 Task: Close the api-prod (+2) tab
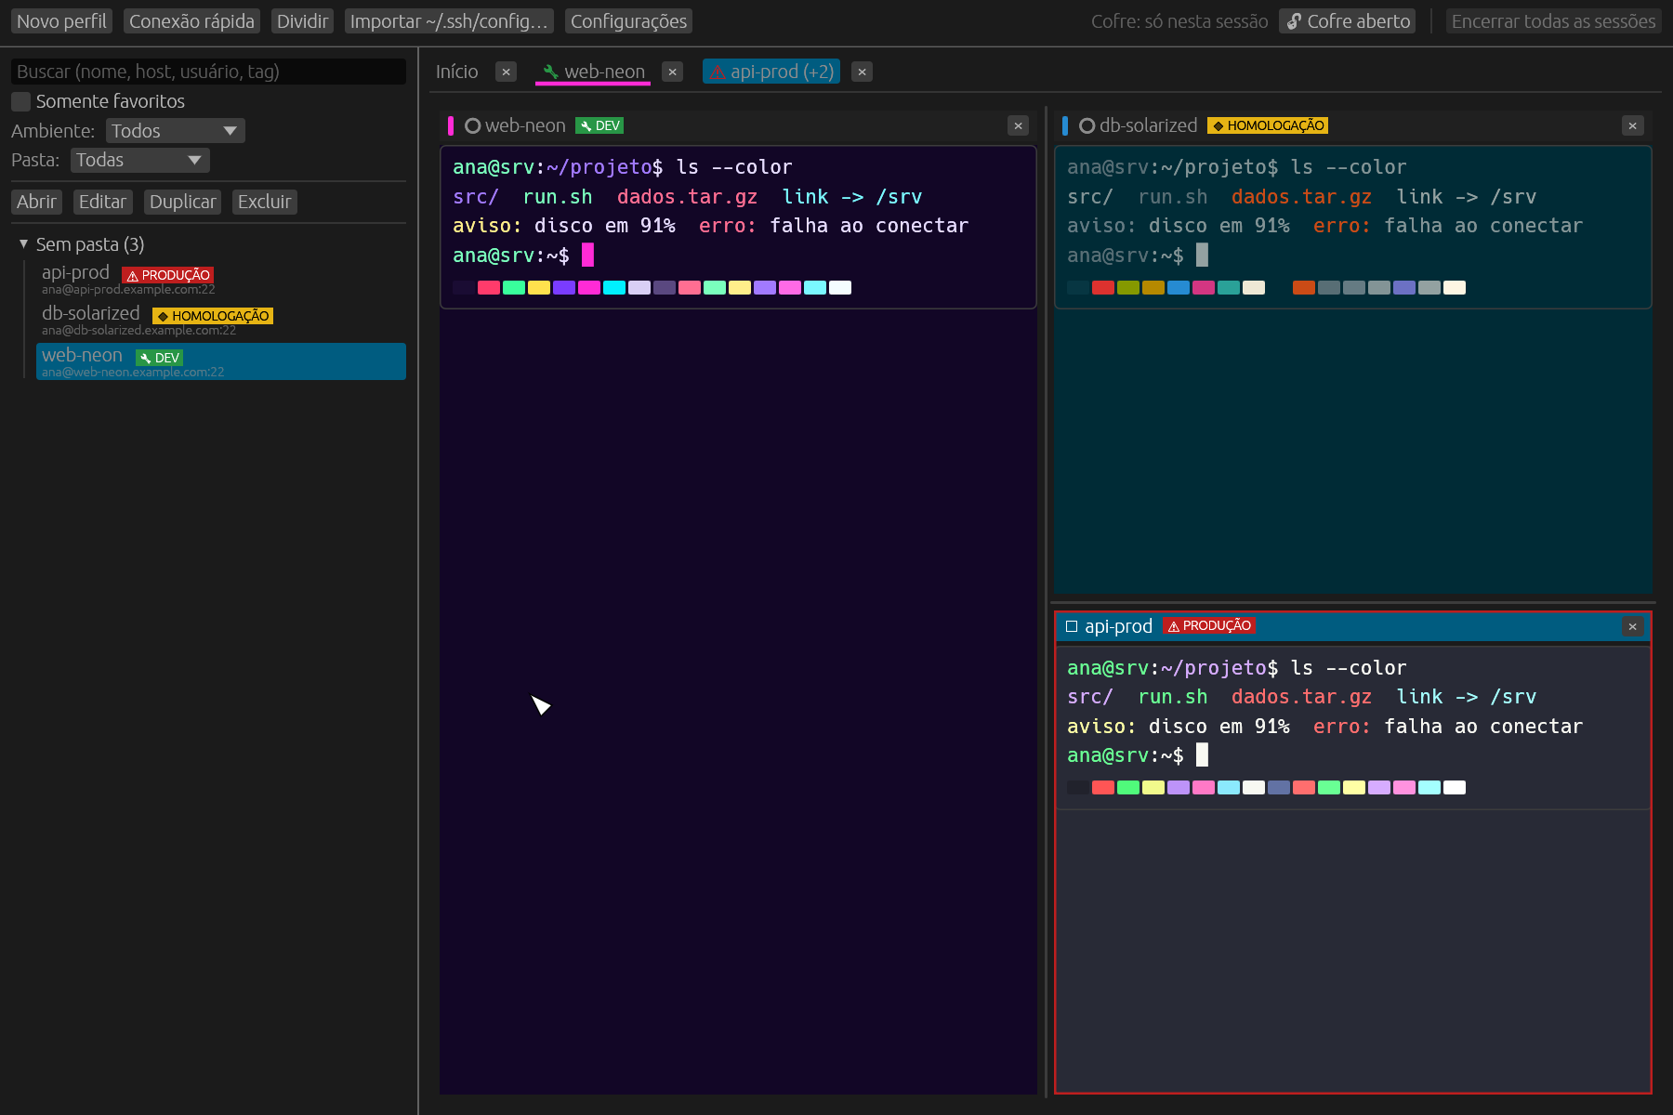pos(862,72)
